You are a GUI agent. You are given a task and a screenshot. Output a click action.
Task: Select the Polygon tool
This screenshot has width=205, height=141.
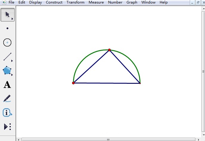(7, 70)
